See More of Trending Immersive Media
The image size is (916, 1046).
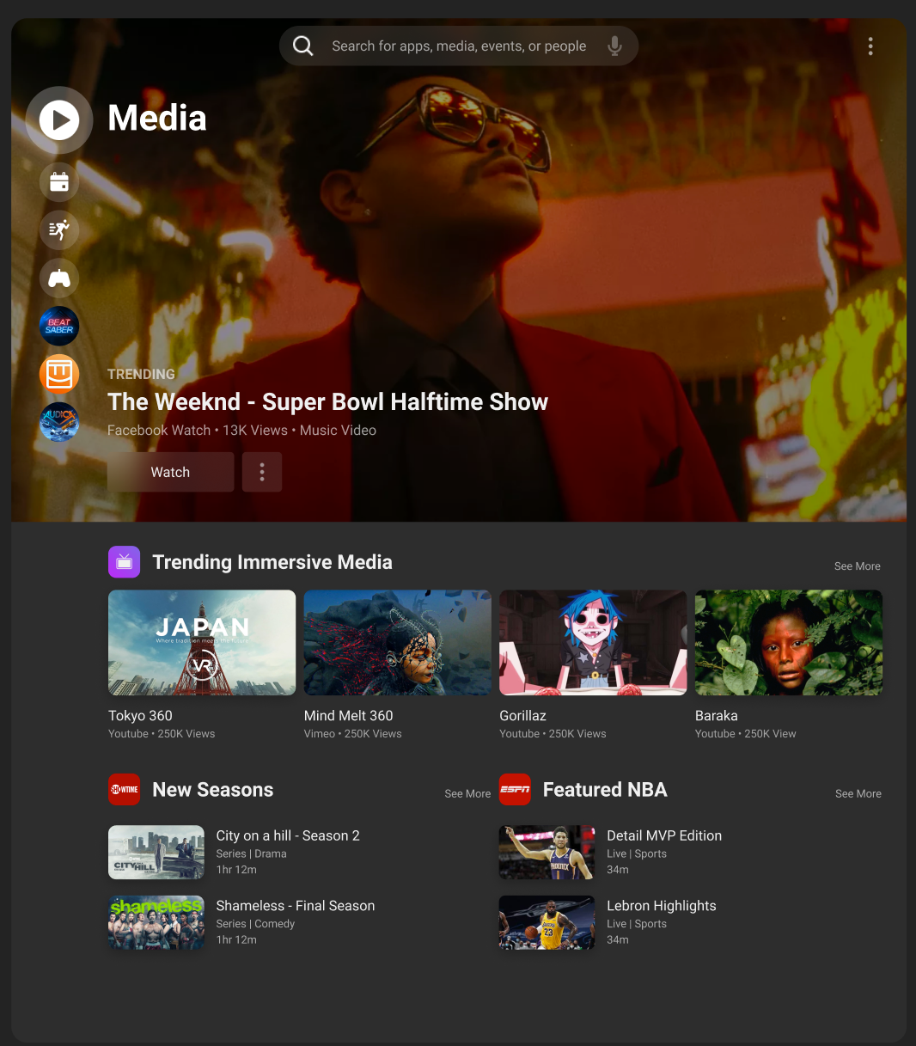pyautogui.click(x=858, y=566)
